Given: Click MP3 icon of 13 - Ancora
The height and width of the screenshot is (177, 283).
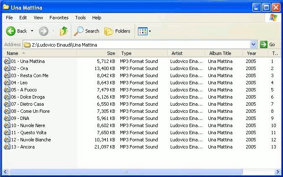Looking at the screenshot, I should (7, 147).
